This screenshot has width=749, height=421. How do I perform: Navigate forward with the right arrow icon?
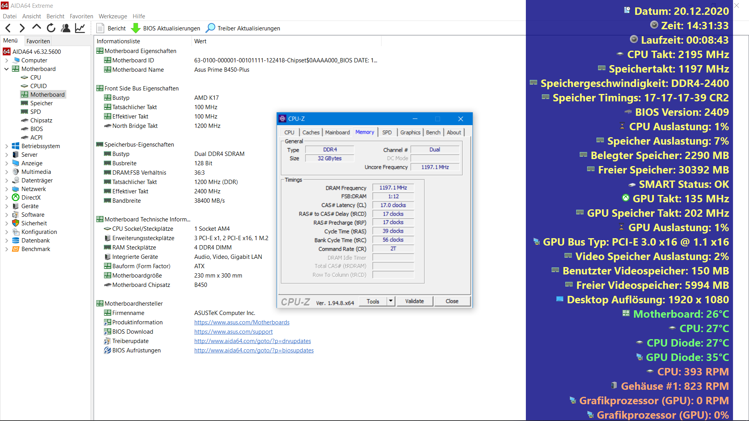[x=22, y=28]
